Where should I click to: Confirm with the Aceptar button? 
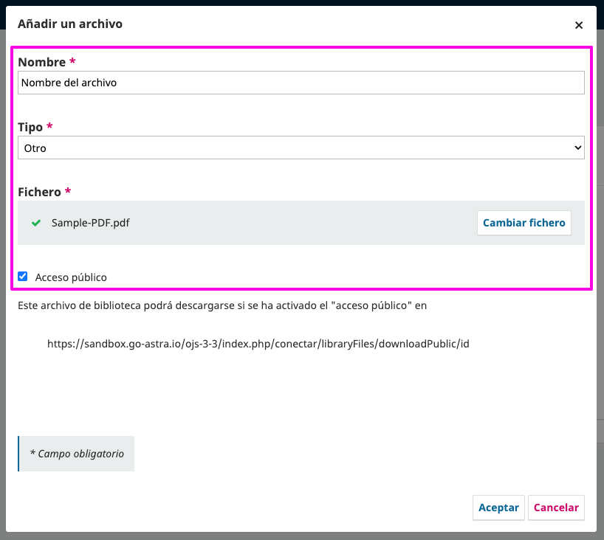click(498, 508)
